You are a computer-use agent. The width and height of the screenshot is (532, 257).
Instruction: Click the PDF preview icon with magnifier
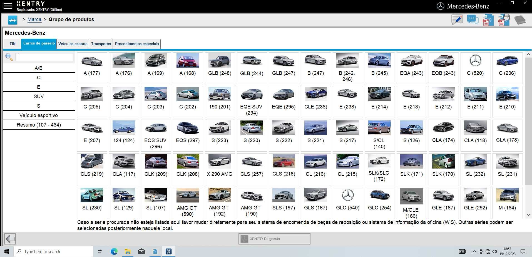[488, 20]
